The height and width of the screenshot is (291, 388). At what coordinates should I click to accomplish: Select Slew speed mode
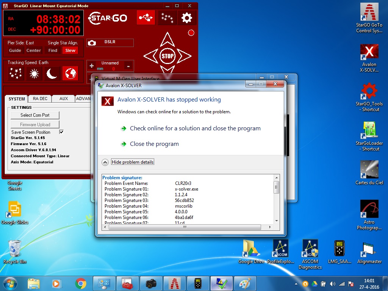click(x=70, y=50)
